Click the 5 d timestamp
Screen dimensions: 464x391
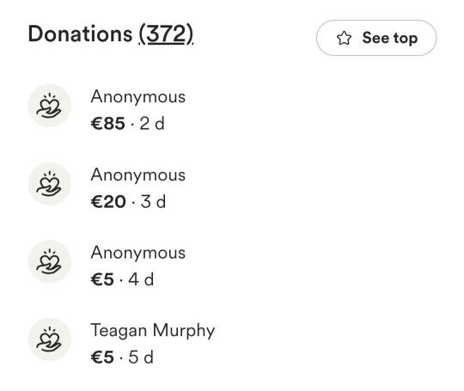click(141, 357)
